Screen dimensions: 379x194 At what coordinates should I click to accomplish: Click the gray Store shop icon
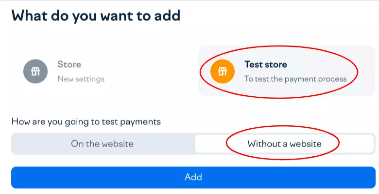coord(35,71)
